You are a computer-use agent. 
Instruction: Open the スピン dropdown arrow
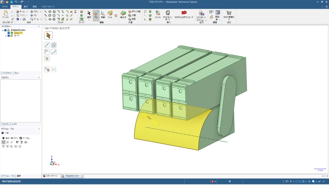coord(40,12)
